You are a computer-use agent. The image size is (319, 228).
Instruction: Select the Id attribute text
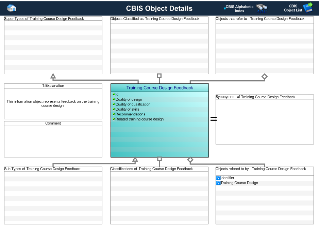[117, 95]
